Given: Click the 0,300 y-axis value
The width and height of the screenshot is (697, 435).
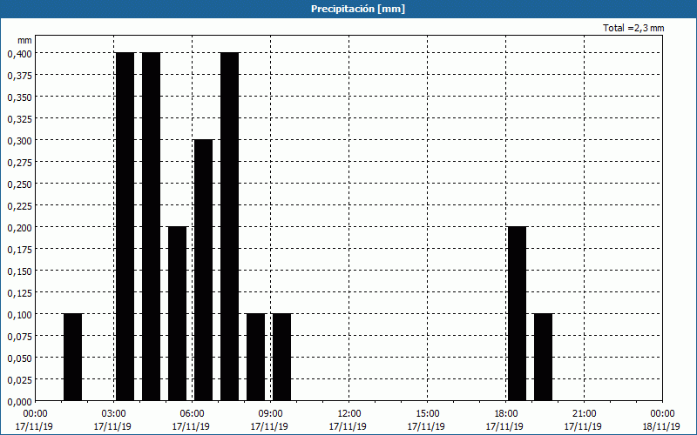Looking at the screenshot, I should (x=19, y=141).
